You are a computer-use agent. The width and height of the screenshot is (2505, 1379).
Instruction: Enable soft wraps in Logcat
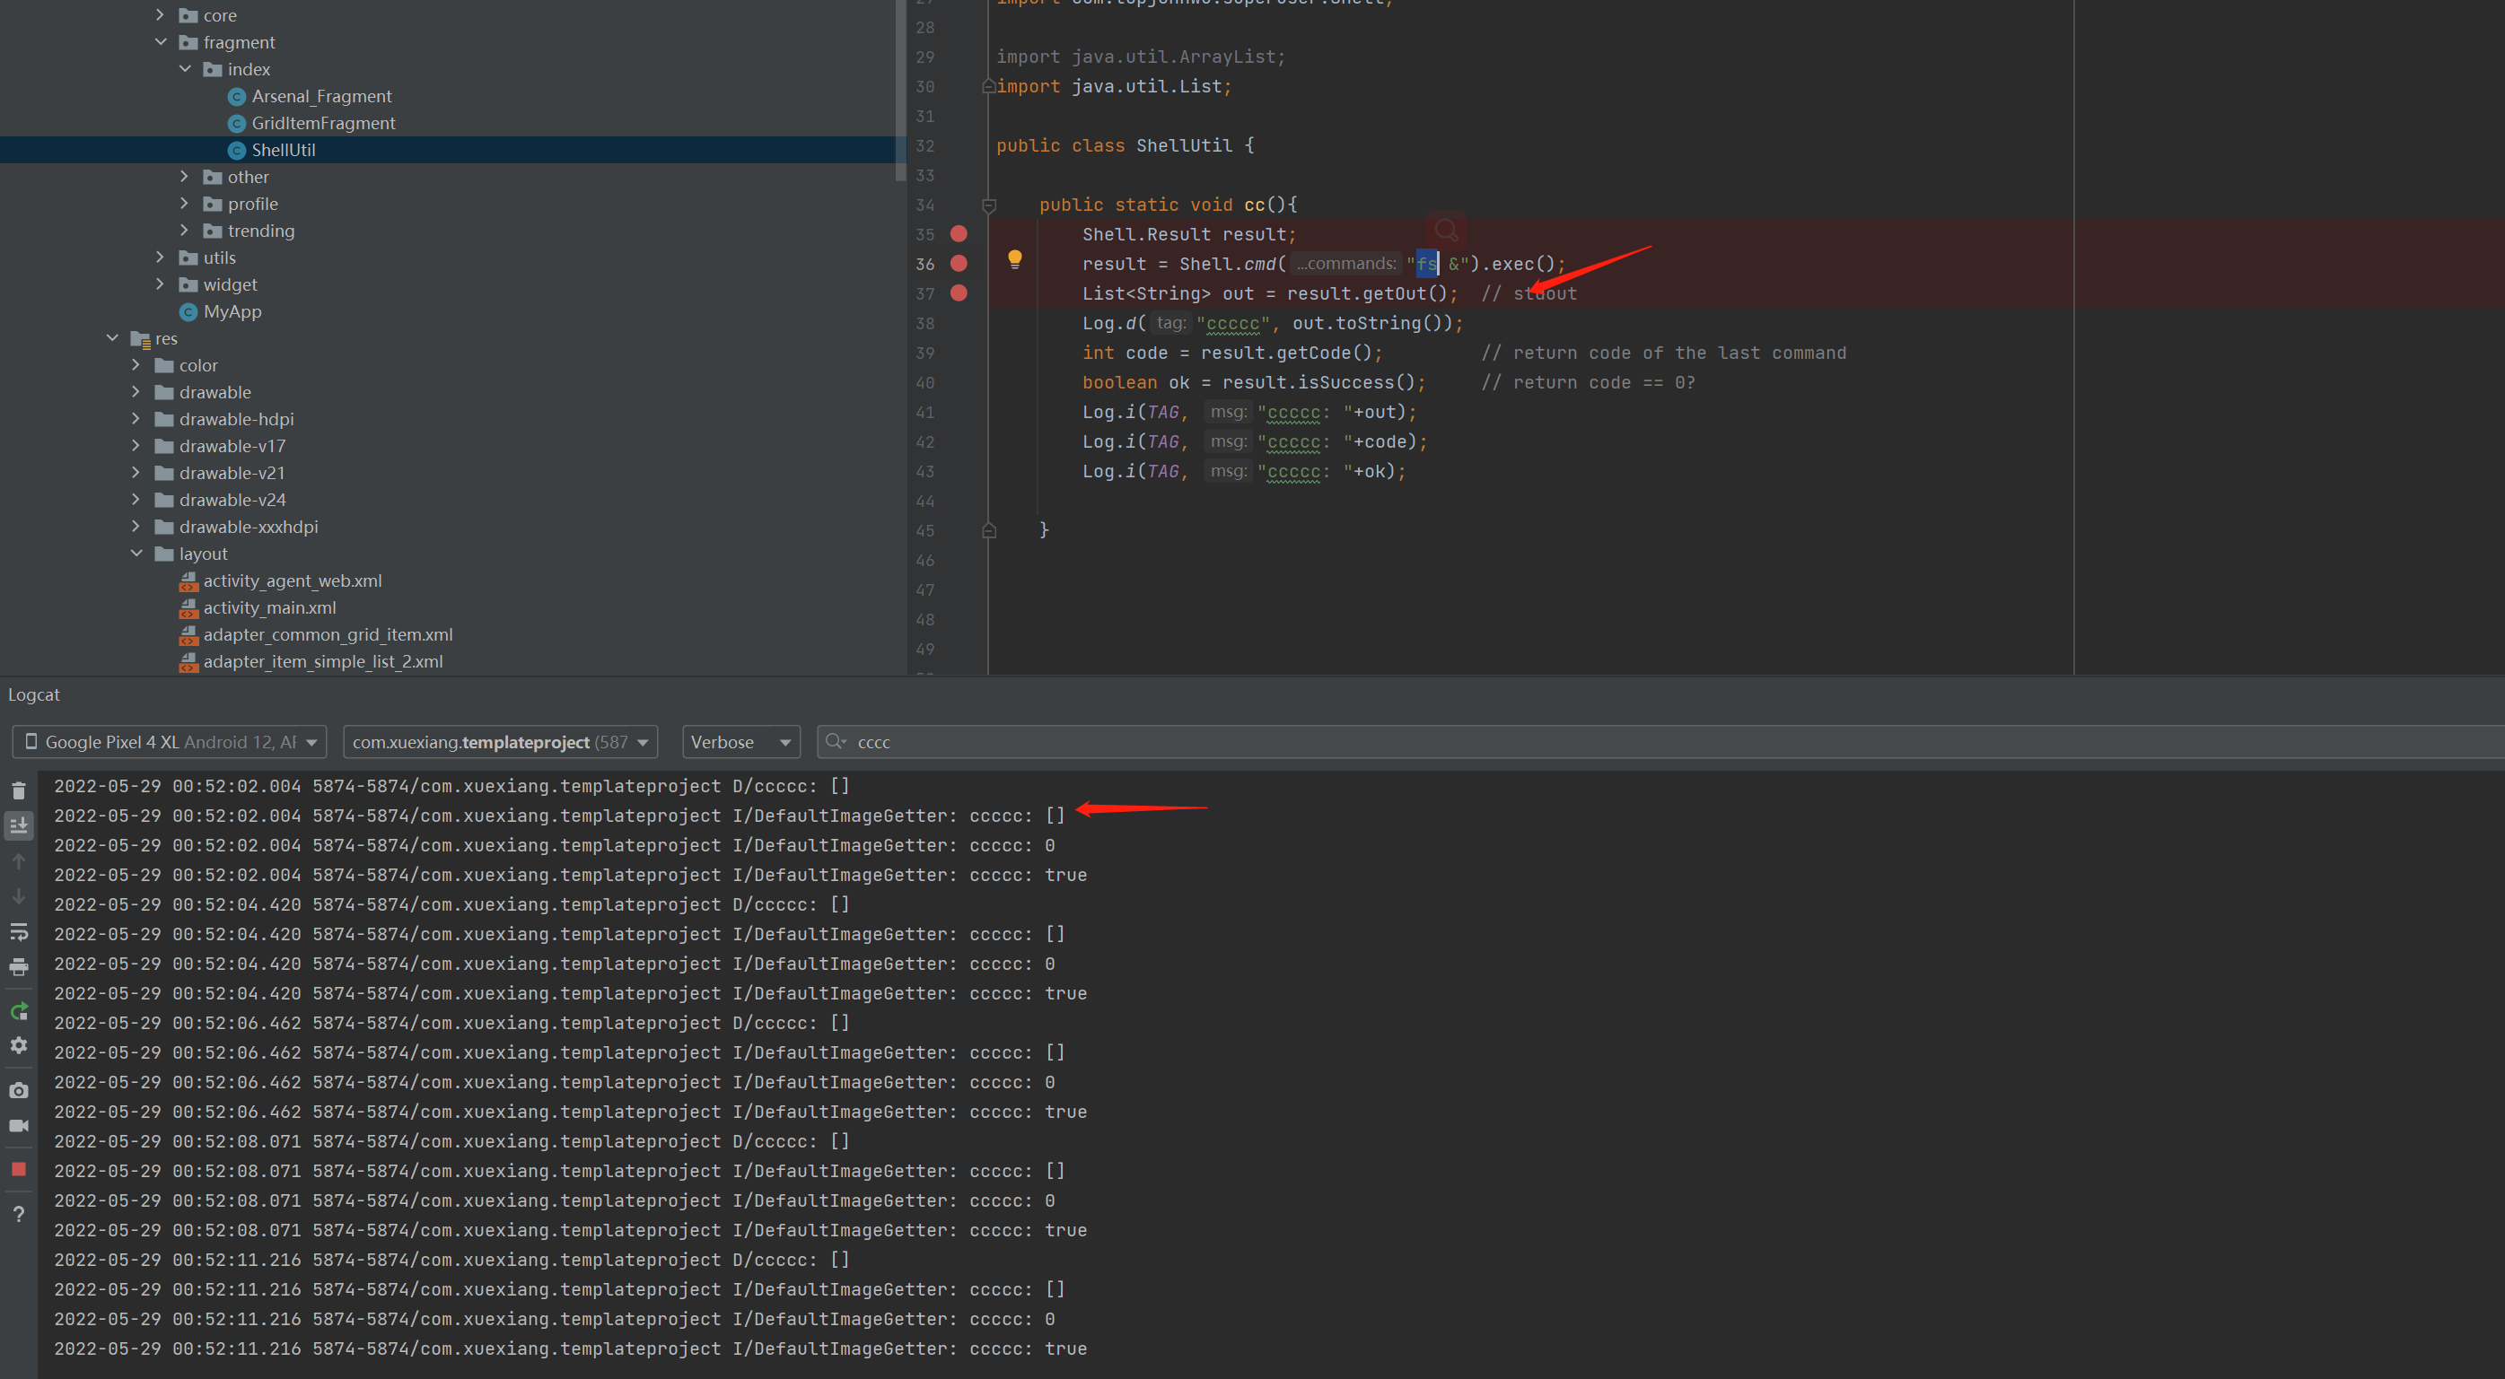19,931
